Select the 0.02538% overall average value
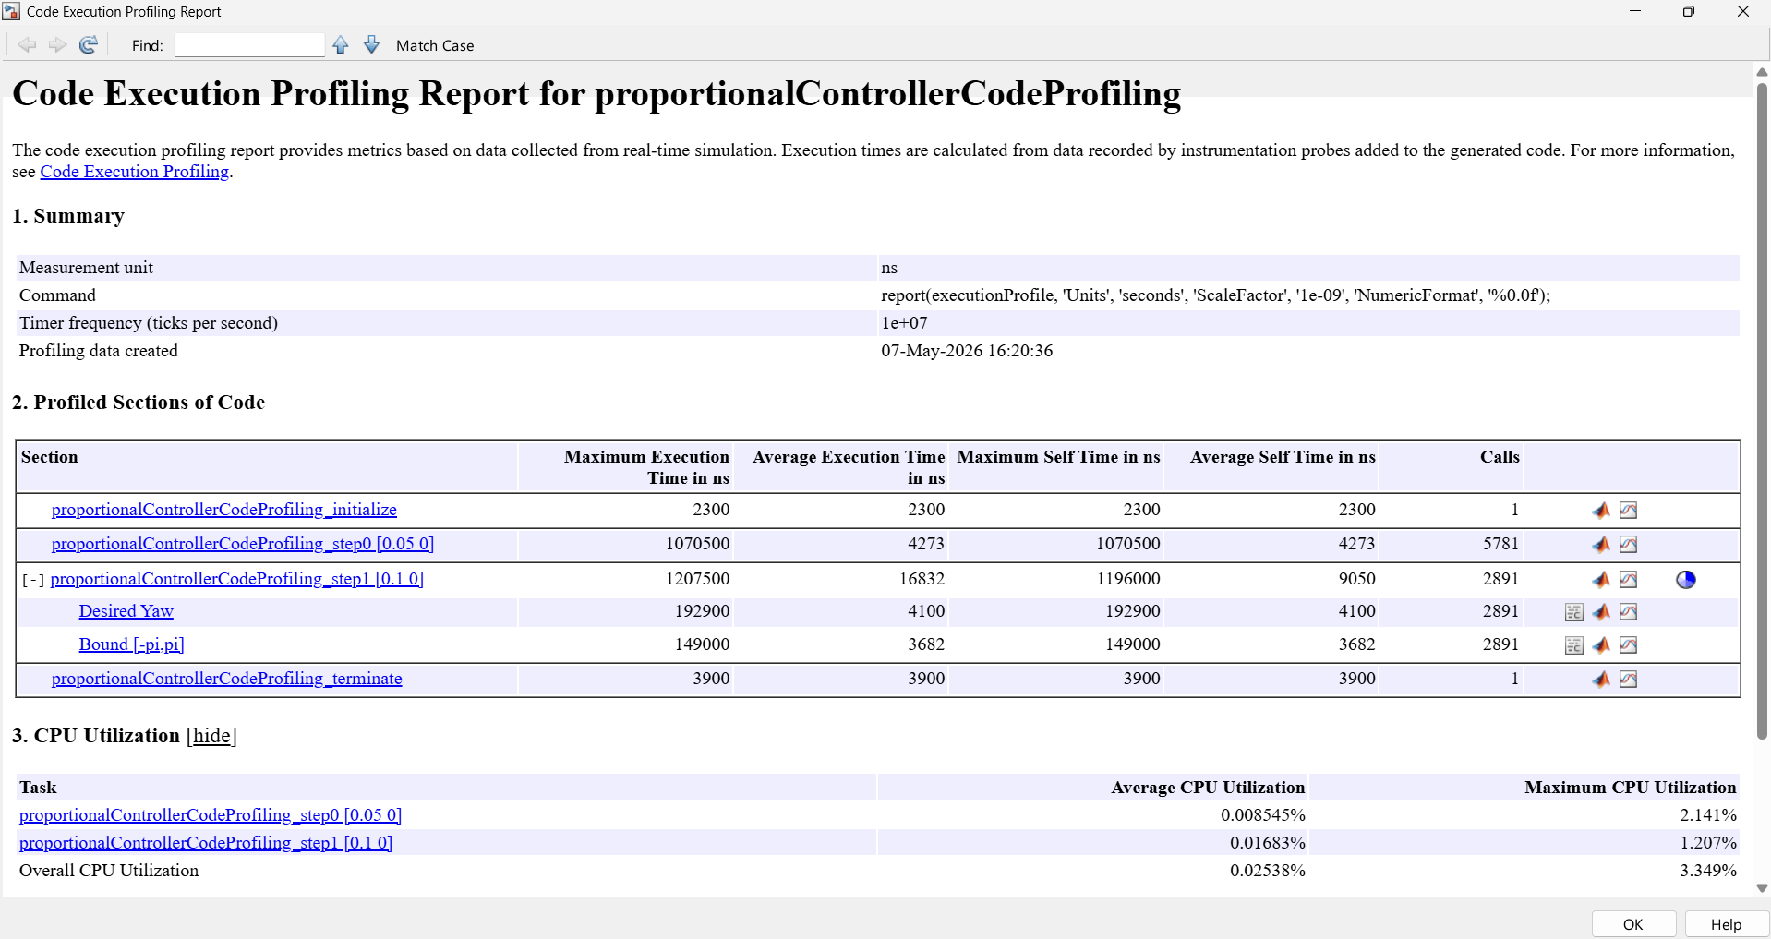 1268,871
